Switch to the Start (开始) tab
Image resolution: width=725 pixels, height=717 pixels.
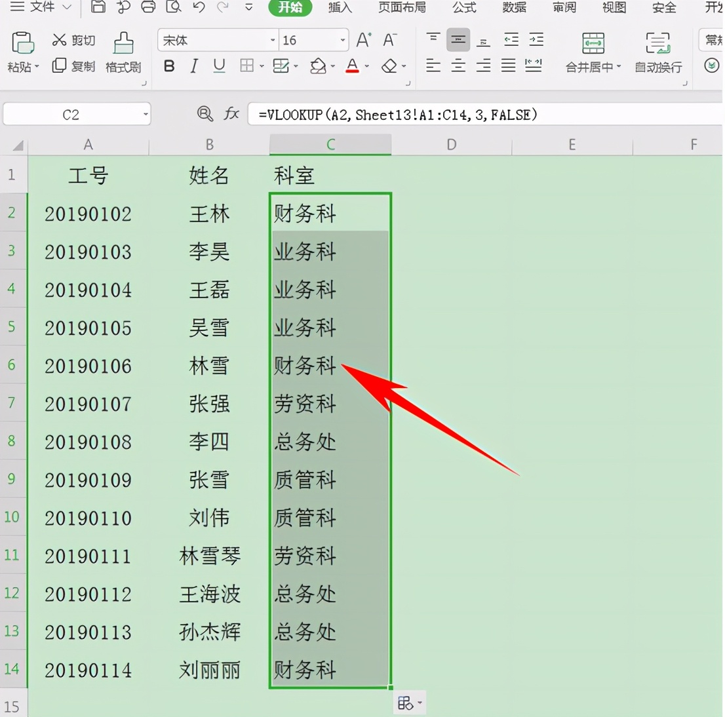pyautogui.click(x=290, y=7)
